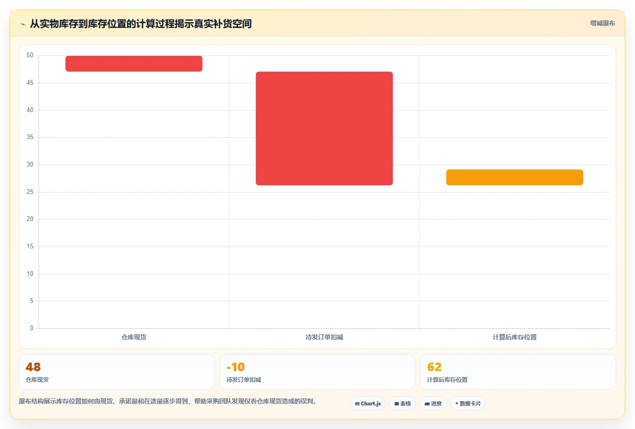Click the 表格 tag chip
The image size is (635, 429).
coord(402,403)
